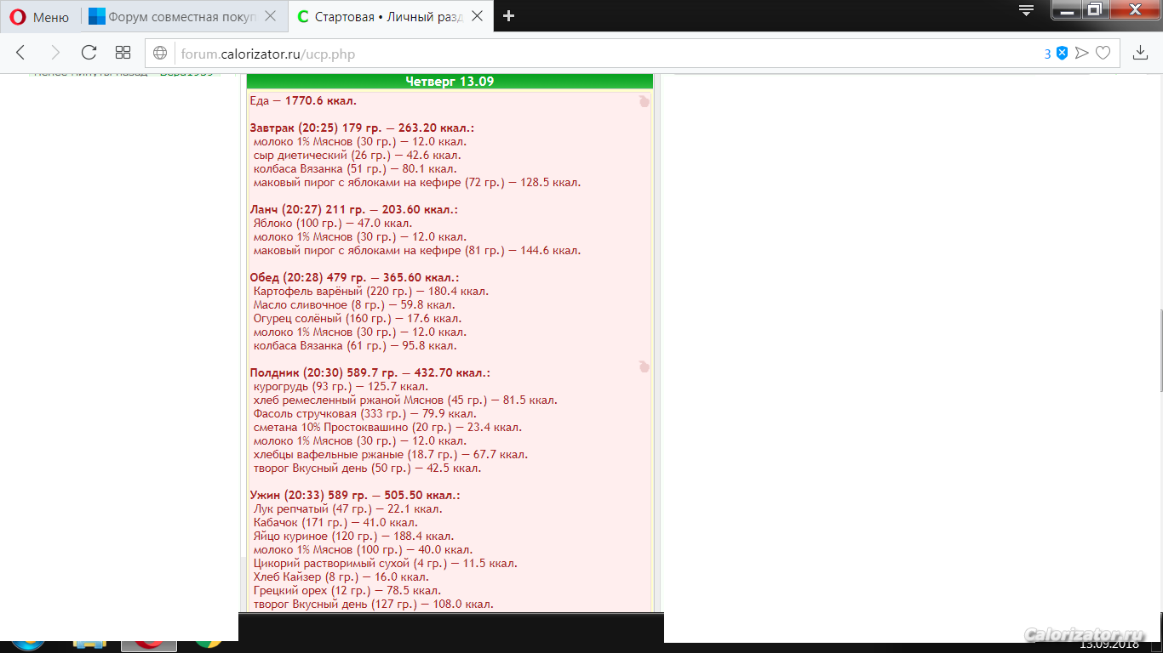This screenshot has height=653, width=1163.
Task: Reload the current page
Action: (x=89, y=53)
